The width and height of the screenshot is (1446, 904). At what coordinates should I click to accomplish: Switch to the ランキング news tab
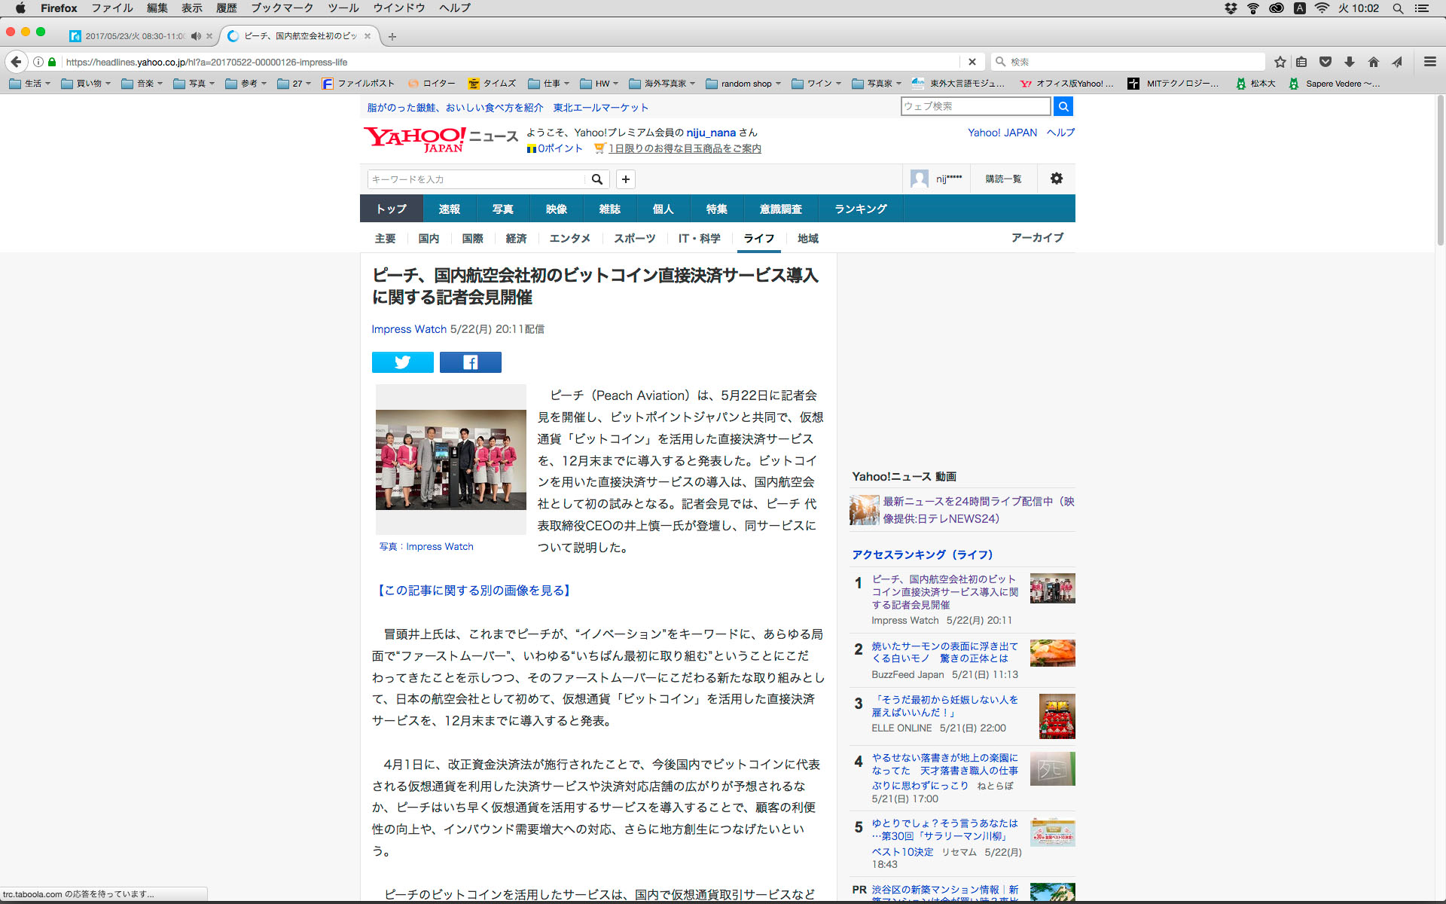(x=860, y=209)
